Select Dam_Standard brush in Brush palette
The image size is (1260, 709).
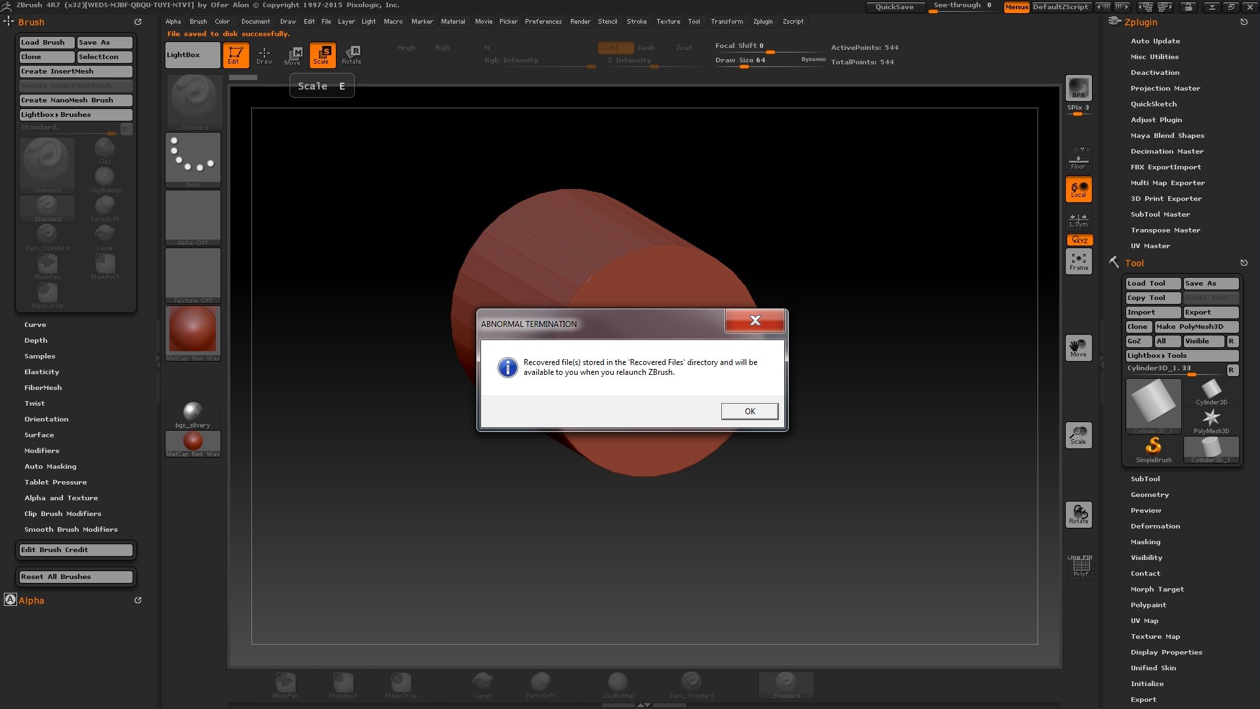click(x=47, y=238)
